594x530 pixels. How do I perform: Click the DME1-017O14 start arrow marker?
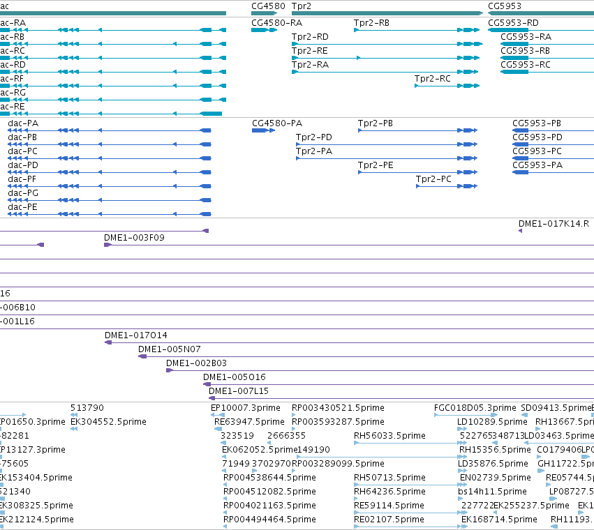click(108, 342)
